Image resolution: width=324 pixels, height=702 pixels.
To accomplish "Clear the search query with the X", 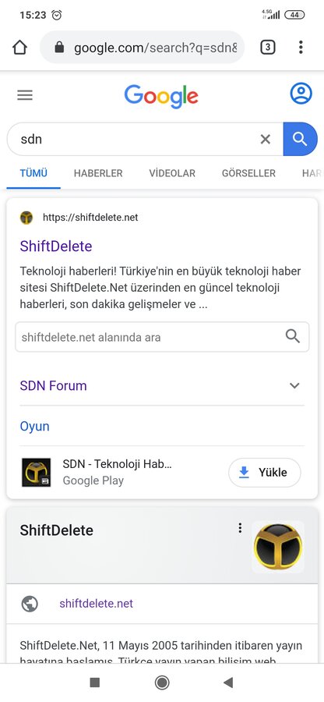I will click(266, 140).
